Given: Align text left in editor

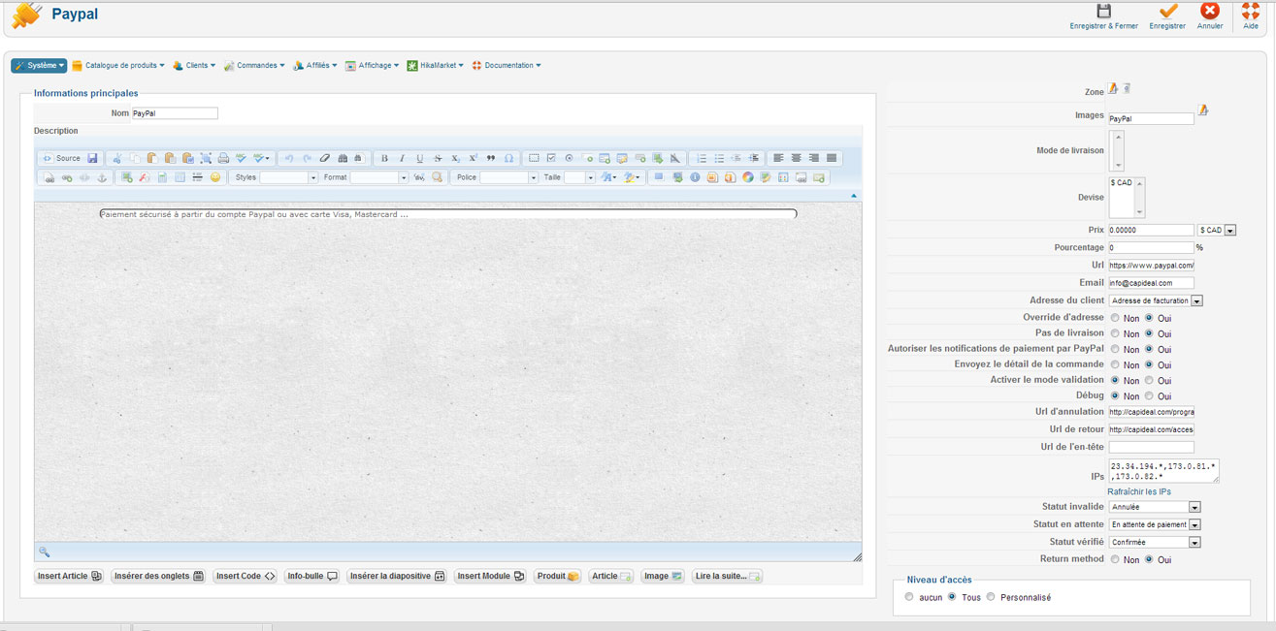Looking at the screenshot, I should coord(778,158).
